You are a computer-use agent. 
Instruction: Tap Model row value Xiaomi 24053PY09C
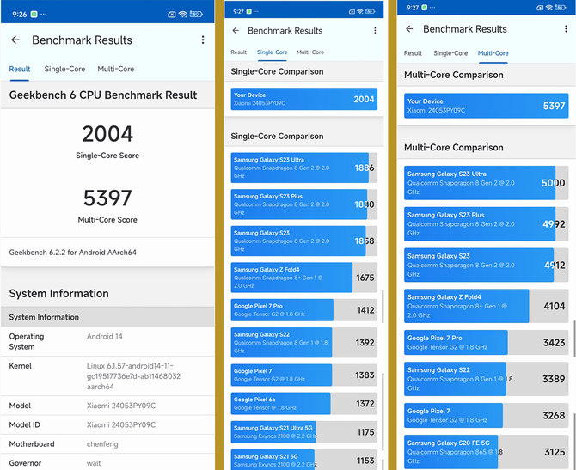[121, 406]
